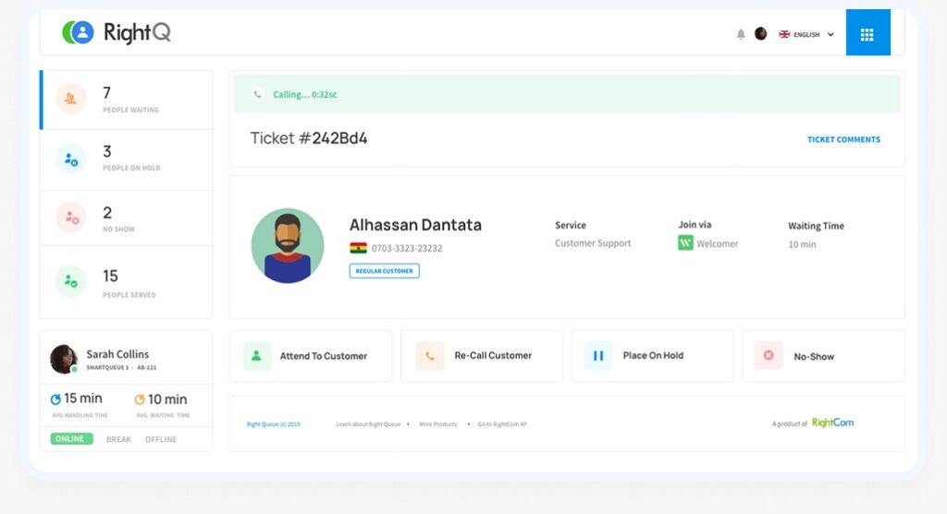Viewport: 947px width, 514px height.
Task: Click the notification bell icon
Action: point(741,34)
